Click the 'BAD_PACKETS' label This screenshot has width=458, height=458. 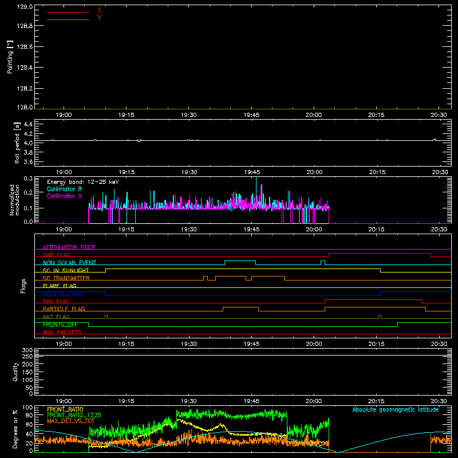[62, 332]
